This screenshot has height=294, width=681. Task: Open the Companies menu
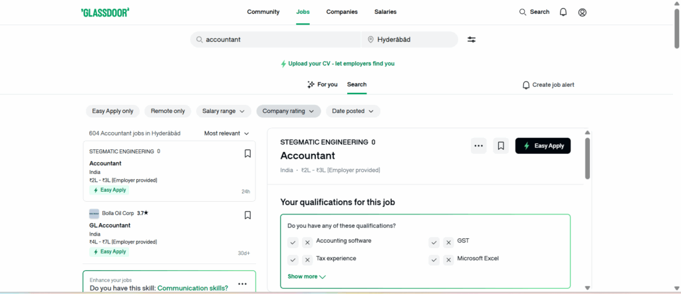(342, 12)
